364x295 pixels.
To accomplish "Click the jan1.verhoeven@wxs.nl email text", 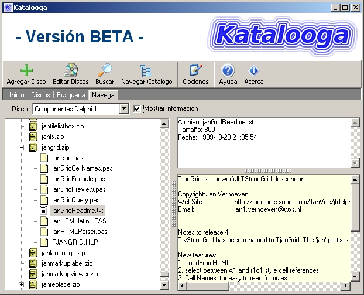I will (267, 209).
